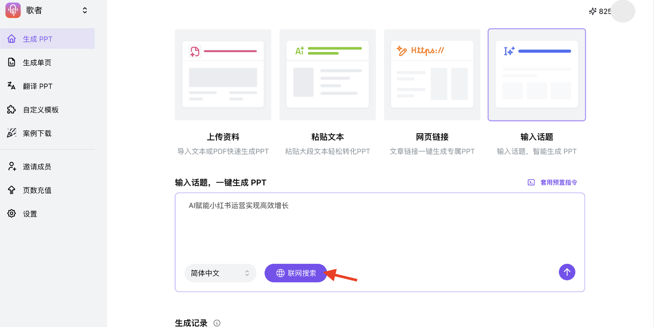The width and height of the screenshot is (654, 327).
Task: Open 生成 PPT from the sidebar
Action: pyautogui.click(x=47, y=39)
